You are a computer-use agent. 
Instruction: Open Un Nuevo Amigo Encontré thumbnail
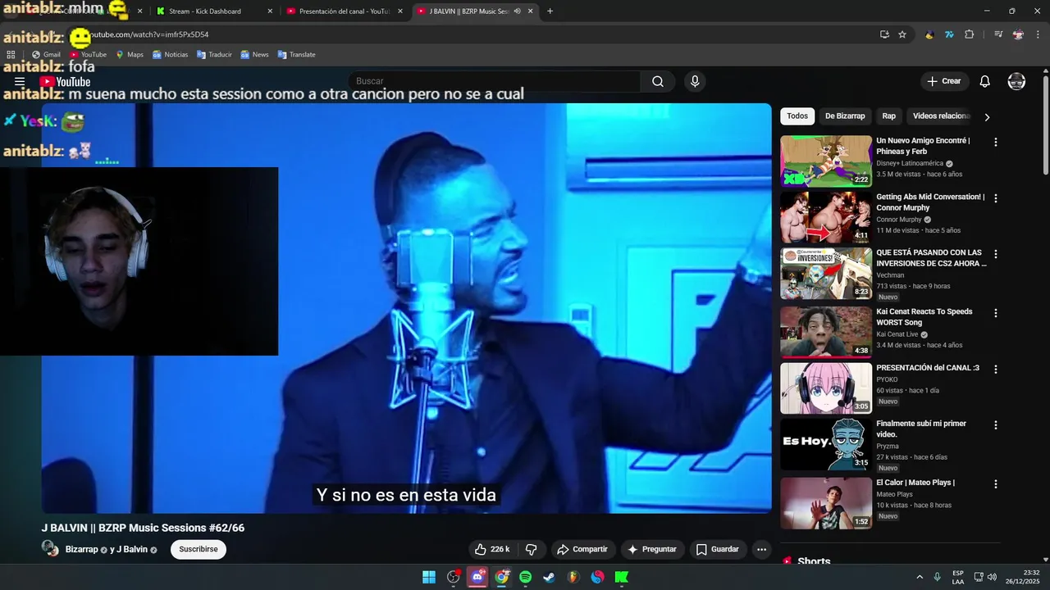click(x=826, y=161)
